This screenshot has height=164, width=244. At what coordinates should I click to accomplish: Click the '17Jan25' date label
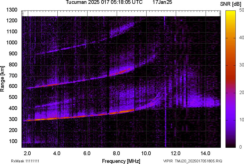click(162, 2)
